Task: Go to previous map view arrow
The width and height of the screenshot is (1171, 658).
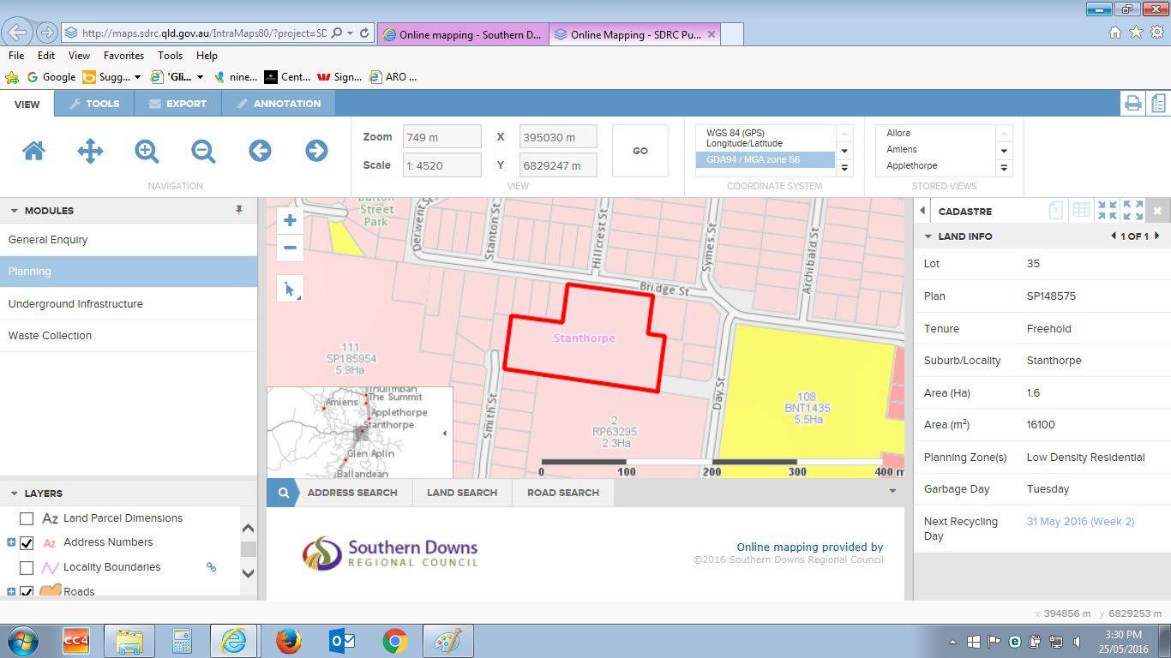Action: 260,152
